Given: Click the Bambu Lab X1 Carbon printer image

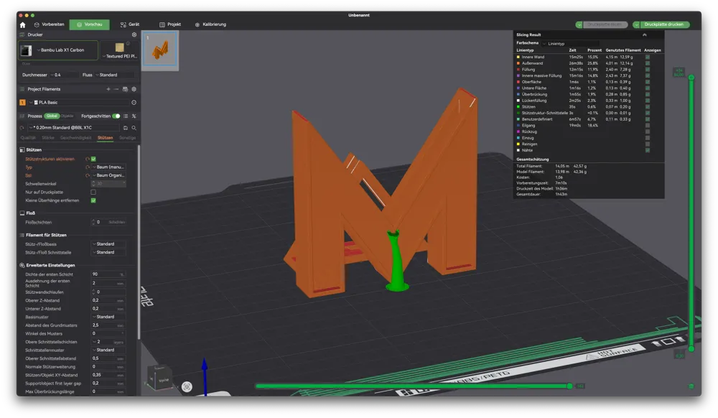Looking at the screenshot, I should [27, 50].
